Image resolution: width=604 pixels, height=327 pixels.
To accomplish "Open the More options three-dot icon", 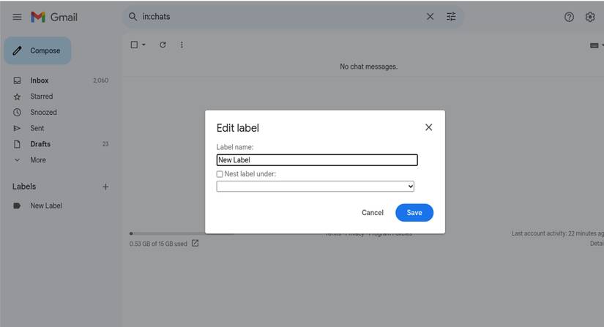I will 182,45.
